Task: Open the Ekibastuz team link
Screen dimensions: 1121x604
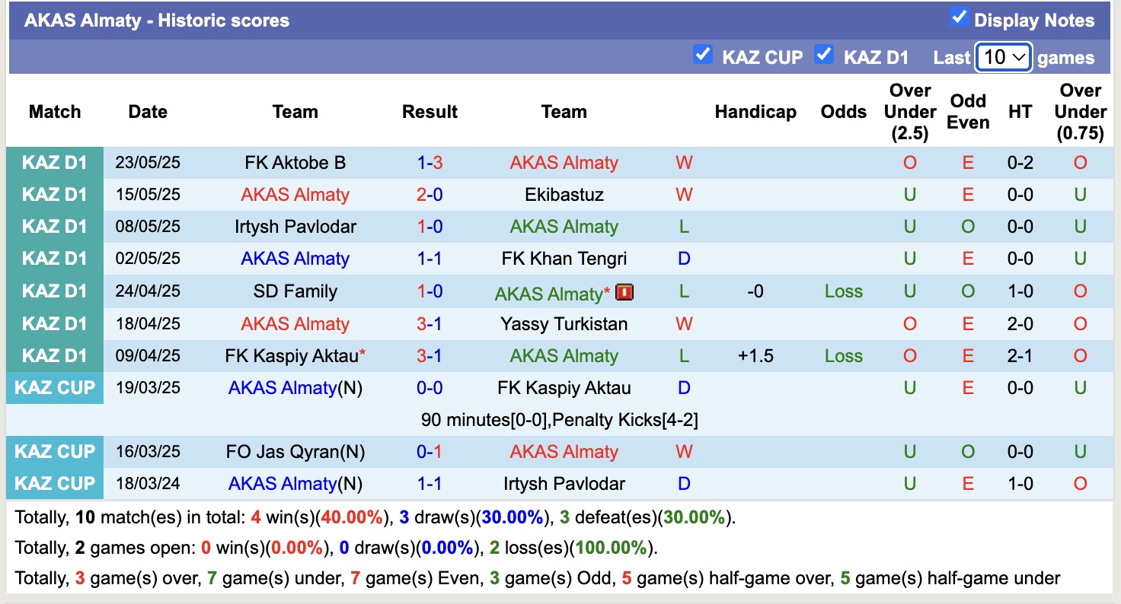Action: coord(564,194)
